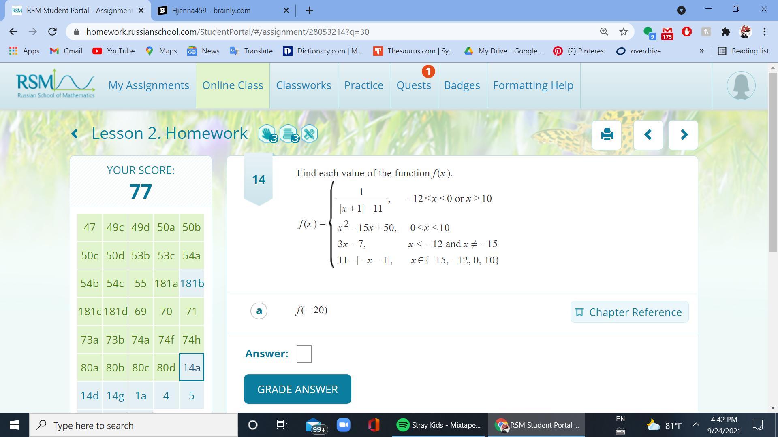Open the Chrome tab search dropdown
This screenshot has height=437, width=778.
click(681, 11)
